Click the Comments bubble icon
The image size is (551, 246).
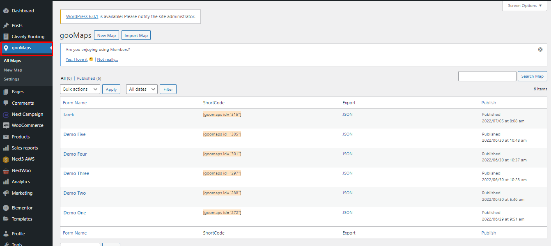(x=6, y=103)
